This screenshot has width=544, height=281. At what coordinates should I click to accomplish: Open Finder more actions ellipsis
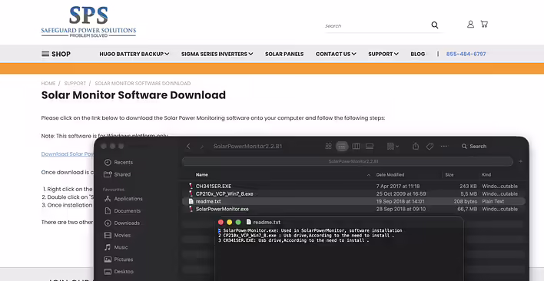(444, 146)
